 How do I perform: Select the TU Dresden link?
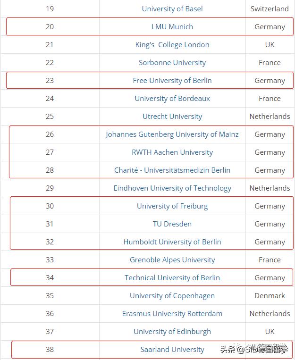(x=172, y=224)
